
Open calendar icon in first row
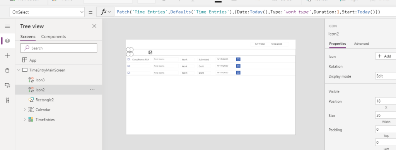[238, 59]
